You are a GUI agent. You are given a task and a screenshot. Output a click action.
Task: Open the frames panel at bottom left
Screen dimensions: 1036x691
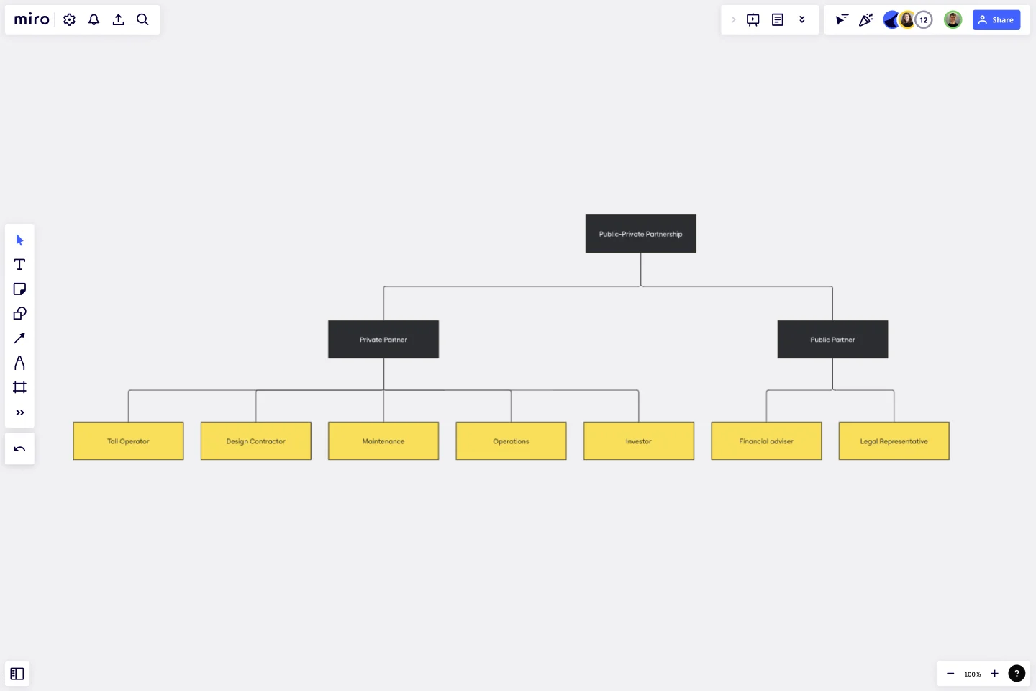(17, 674)
